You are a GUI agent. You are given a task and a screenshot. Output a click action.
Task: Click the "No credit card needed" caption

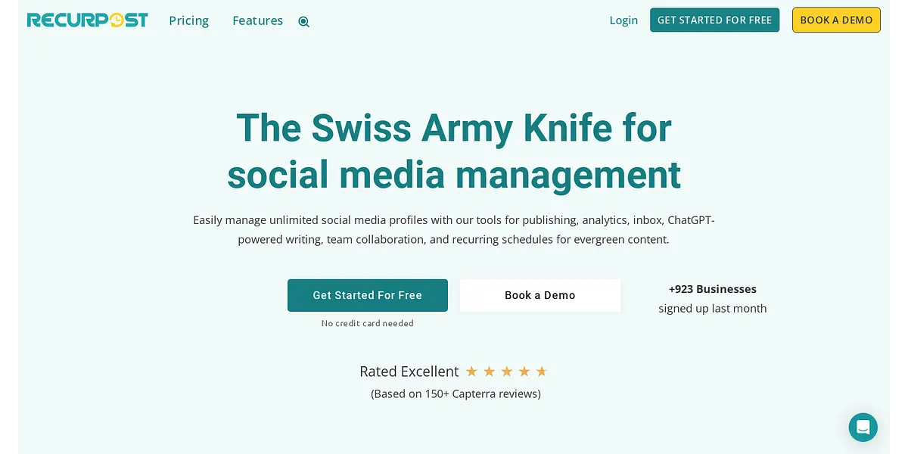367,323
